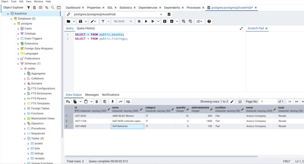This screenshot has height=164, width=304.
Task: Click the Copy icon in Data Output toolbar
Action: pos(75,102)
